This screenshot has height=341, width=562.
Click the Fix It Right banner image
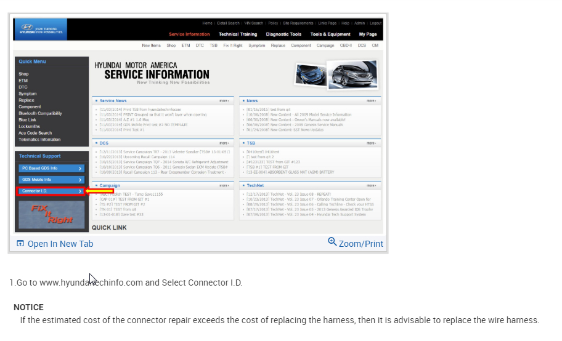point(52,215)
